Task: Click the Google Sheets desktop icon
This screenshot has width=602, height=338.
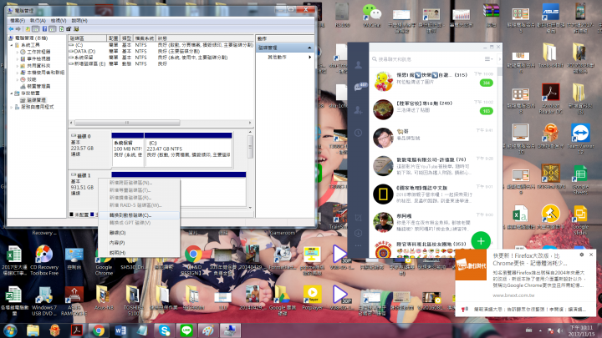Action: [580, 179]
